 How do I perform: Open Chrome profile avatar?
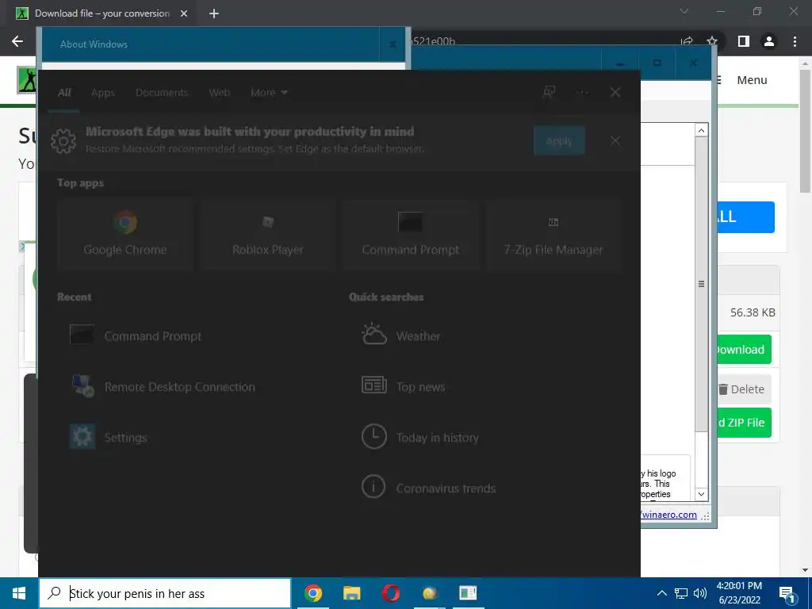click(x=769, y=41)
